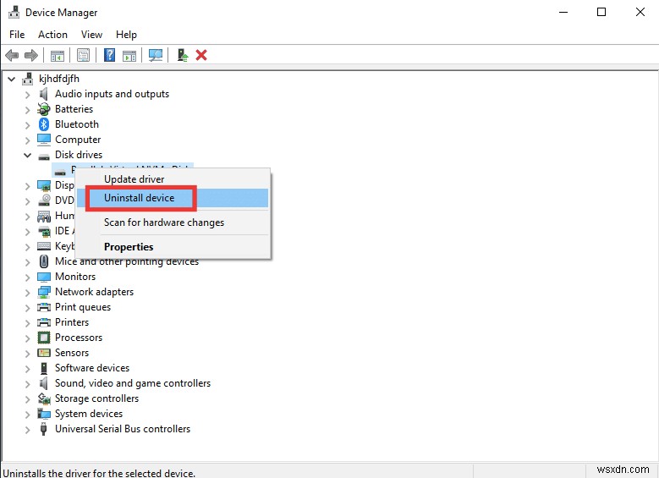Expand the Network adapters chevron
Image resolution: width=659 pixels, height=478 pixels.
point(28,293)
